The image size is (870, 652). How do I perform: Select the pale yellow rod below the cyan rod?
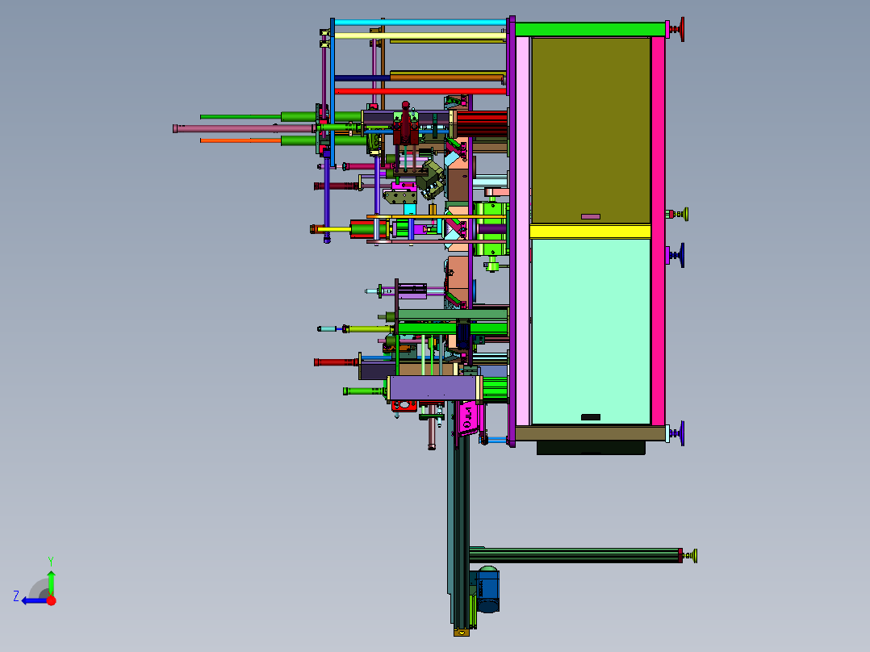(419, 36)
